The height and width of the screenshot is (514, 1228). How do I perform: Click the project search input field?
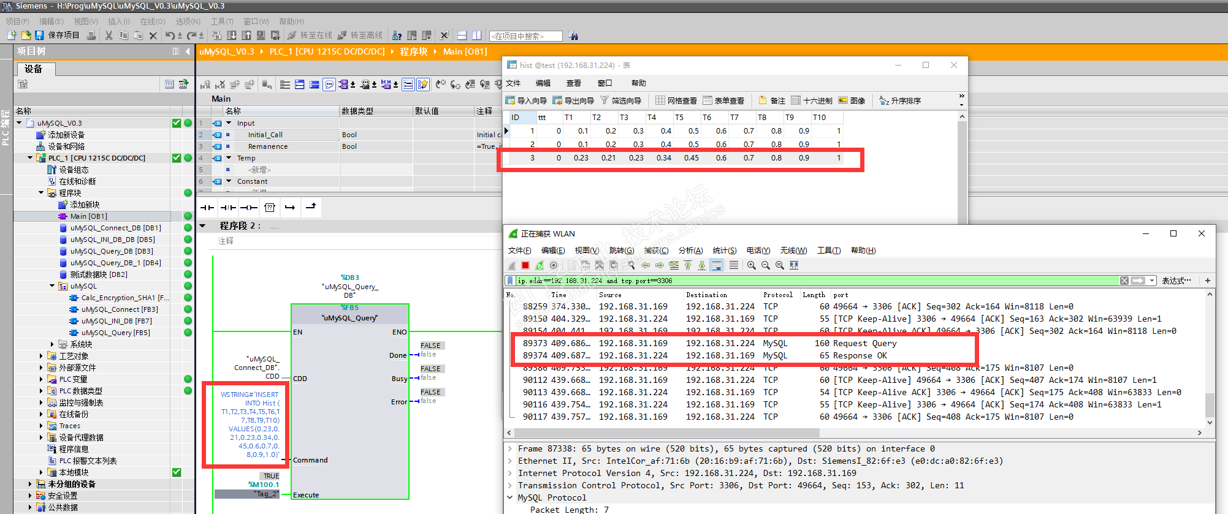tap(525, 36)
